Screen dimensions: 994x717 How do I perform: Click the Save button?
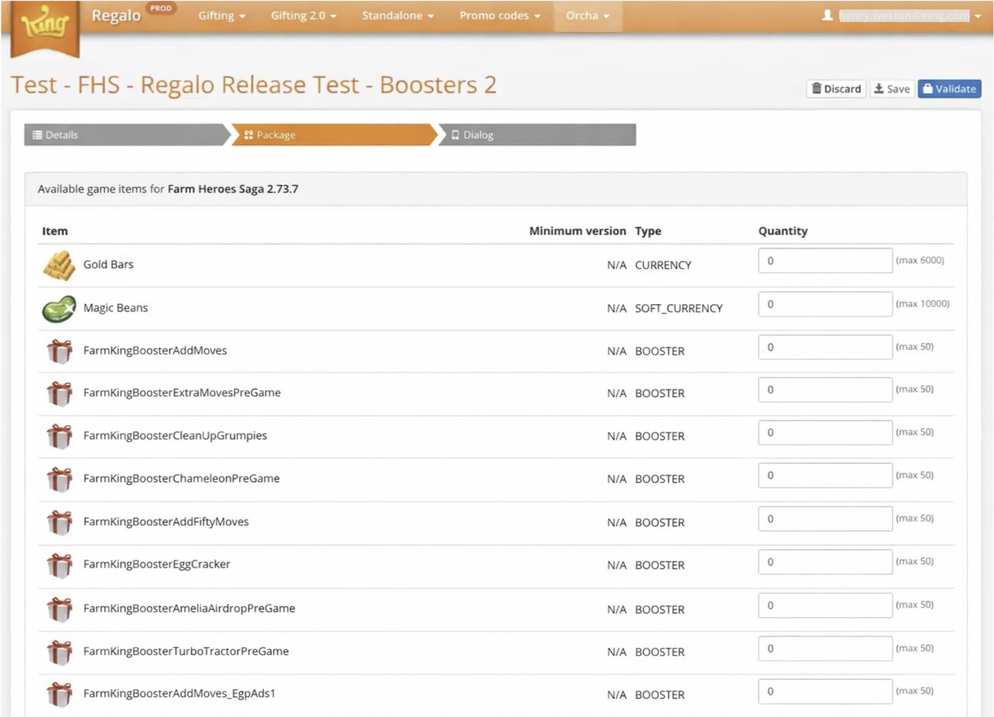click(x=892, y=89)
